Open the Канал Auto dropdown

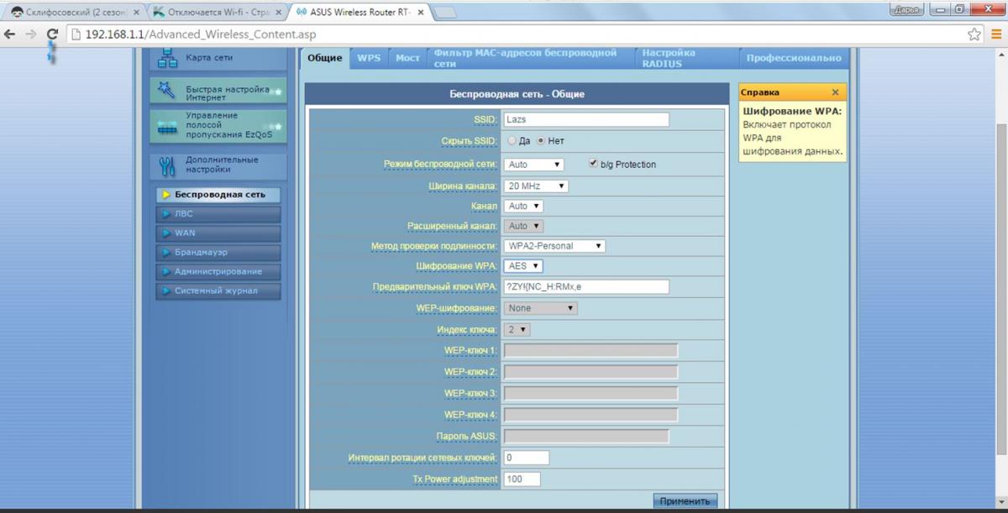[x=524, y=206]
